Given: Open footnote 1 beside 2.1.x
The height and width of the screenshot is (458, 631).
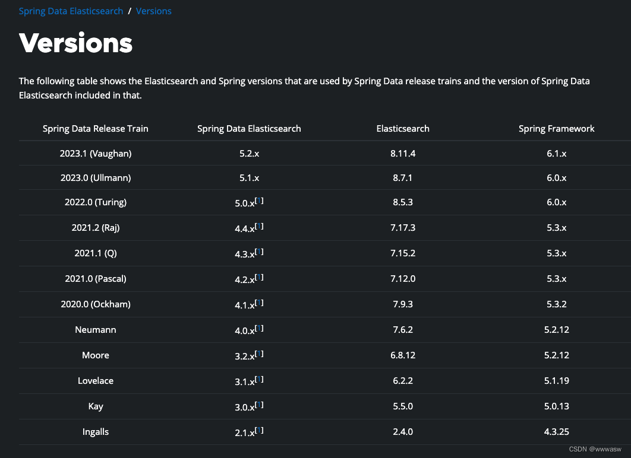Looking at the screenshot, I should coord(260,430).
